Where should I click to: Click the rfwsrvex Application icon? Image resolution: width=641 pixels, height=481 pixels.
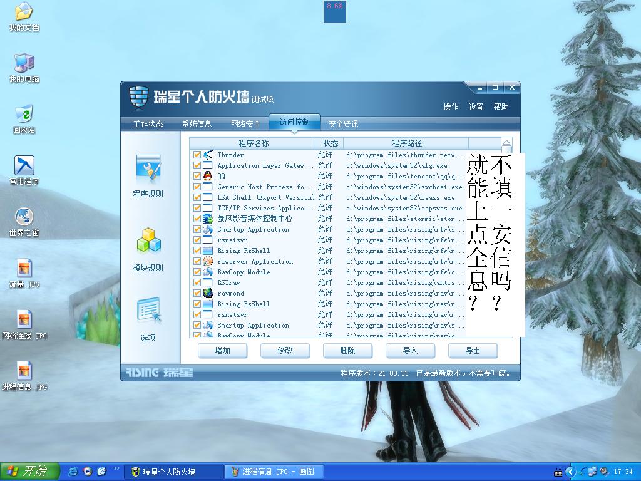click(208, 261)
